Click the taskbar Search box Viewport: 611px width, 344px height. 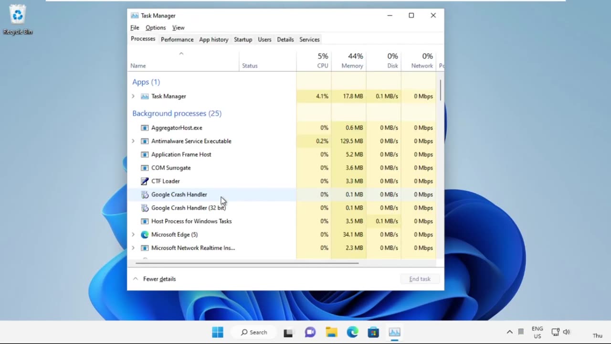click(253, 332)
